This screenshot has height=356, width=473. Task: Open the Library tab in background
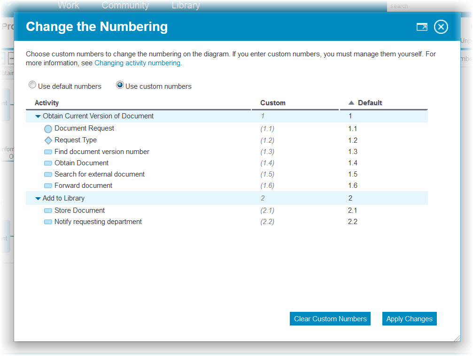click(x=186, y=5)
